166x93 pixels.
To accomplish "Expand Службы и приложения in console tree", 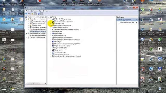I will [x=26, y=37].
